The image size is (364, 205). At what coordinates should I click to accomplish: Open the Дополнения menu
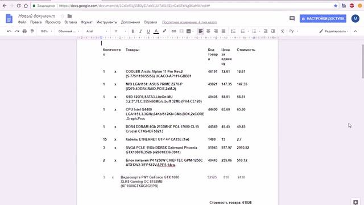(130, 22)
